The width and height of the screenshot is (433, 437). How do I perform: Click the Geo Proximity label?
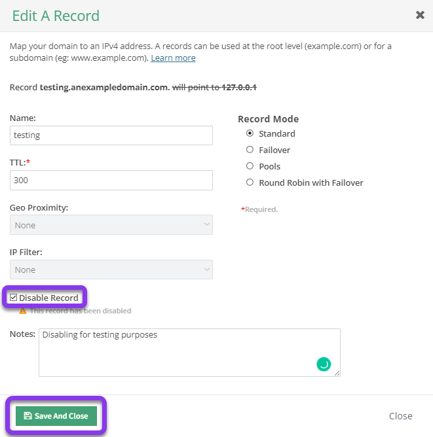click(39, 207)
